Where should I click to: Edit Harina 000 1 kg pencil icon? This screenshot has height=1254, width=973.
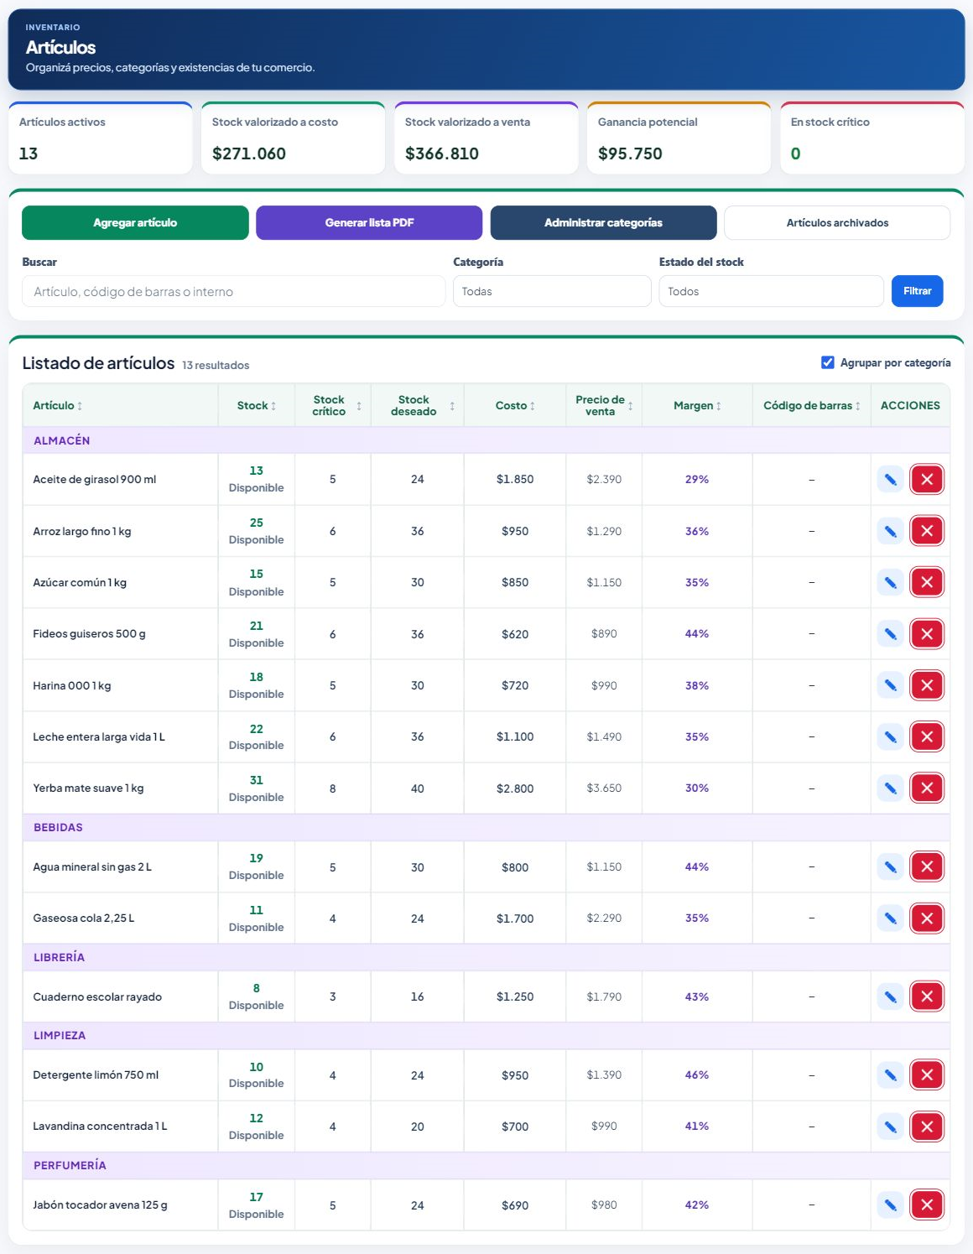(x=890, y=685)
